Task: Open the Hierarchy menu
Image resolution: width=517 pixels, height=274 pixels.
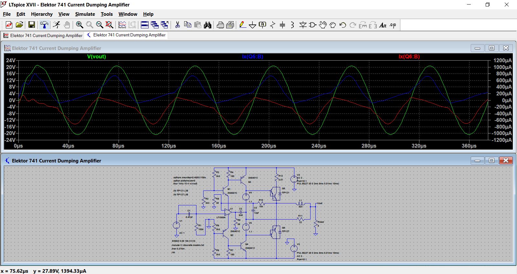Action: (x=42, y=14)
